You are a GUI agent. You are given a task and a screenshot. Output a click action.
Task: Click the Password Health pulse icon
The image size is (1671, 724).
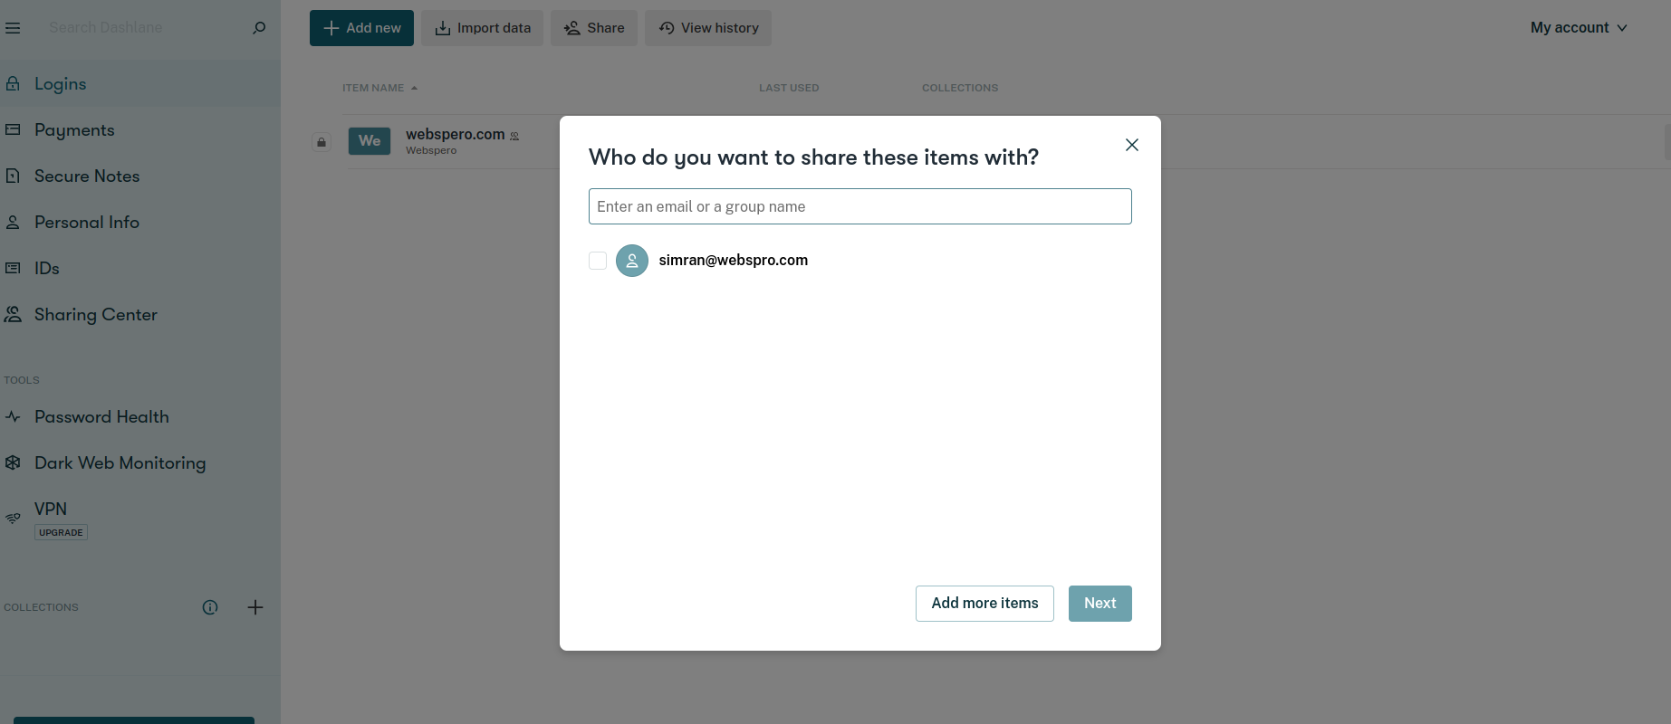click(13, 416)
